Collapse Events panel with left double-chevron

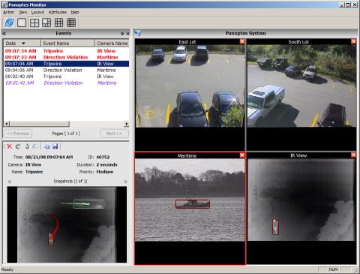pyautogui.click(x=4, y=34)
